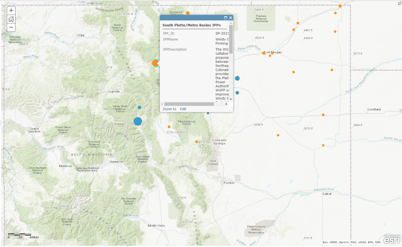Click Goodland label on map
This screenshot has height=247, width=402.
(x=374, y=109)
